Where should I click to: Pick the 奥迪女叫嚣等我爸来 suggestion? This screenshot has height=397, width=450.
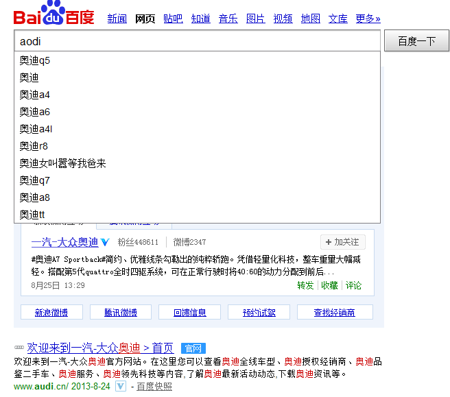pyautogui.click(x=63, y=163)
